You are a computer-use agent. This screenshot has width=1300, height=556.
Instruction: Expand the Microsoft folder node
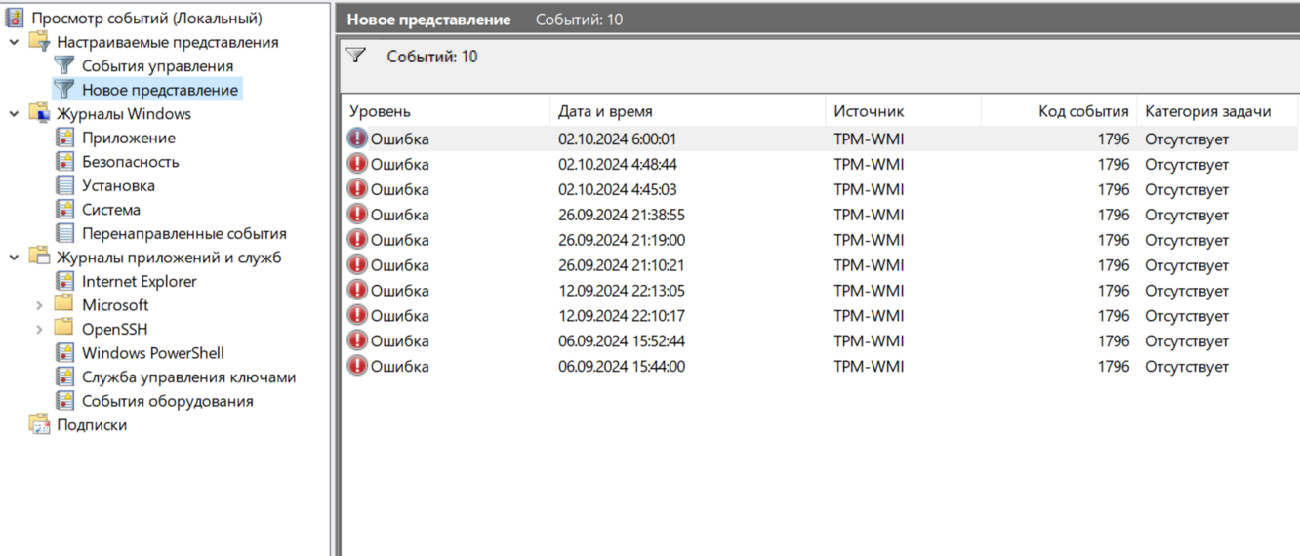pyautogui.click(x=39, y=305)
